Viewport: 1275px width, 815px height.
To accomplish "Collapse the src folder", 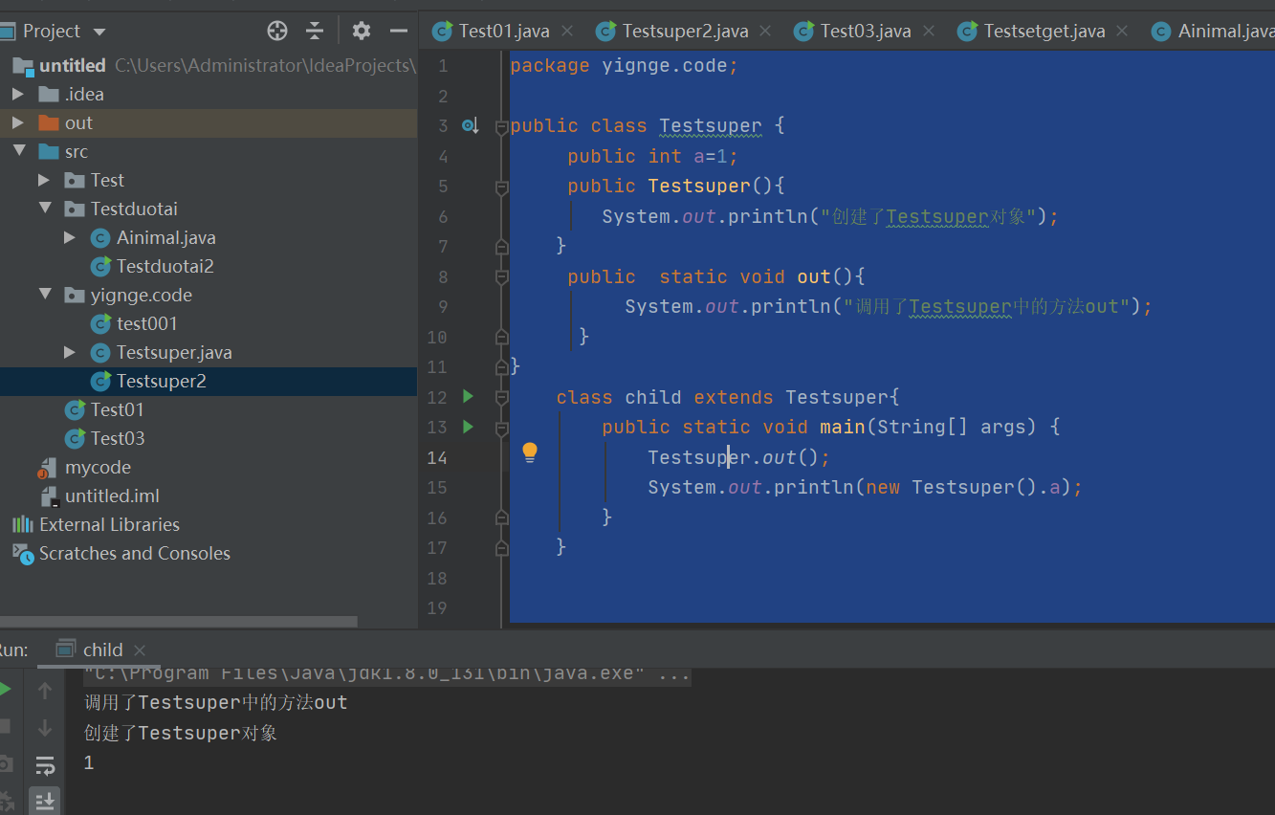I will 18,151.
